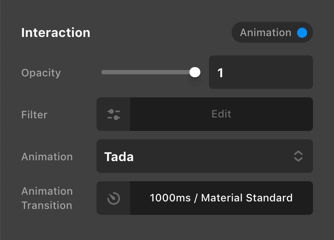Click the Opacity slider handle
The width and height of the screenshot is (334, 240).
pos(195,72)
